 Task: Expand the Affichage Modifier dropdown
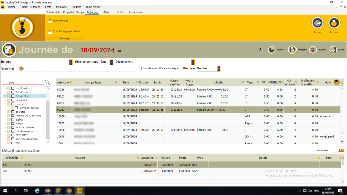219,69
